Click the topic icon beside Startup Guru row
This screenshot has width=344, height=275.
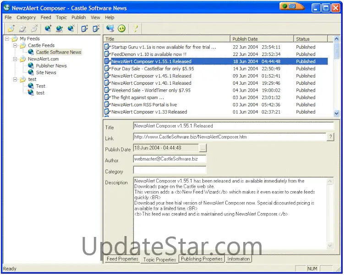click(107, 47)
